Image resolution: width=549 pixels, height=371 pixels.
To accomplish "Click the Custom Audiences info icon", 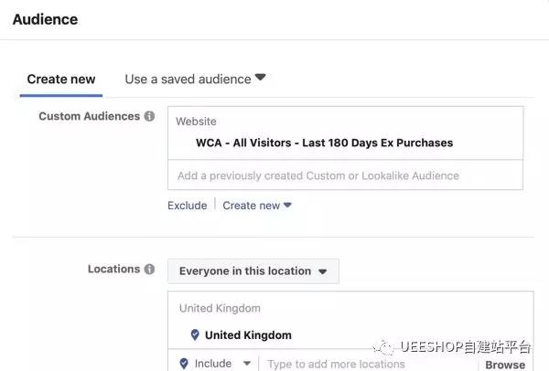I will coord(149,117).
